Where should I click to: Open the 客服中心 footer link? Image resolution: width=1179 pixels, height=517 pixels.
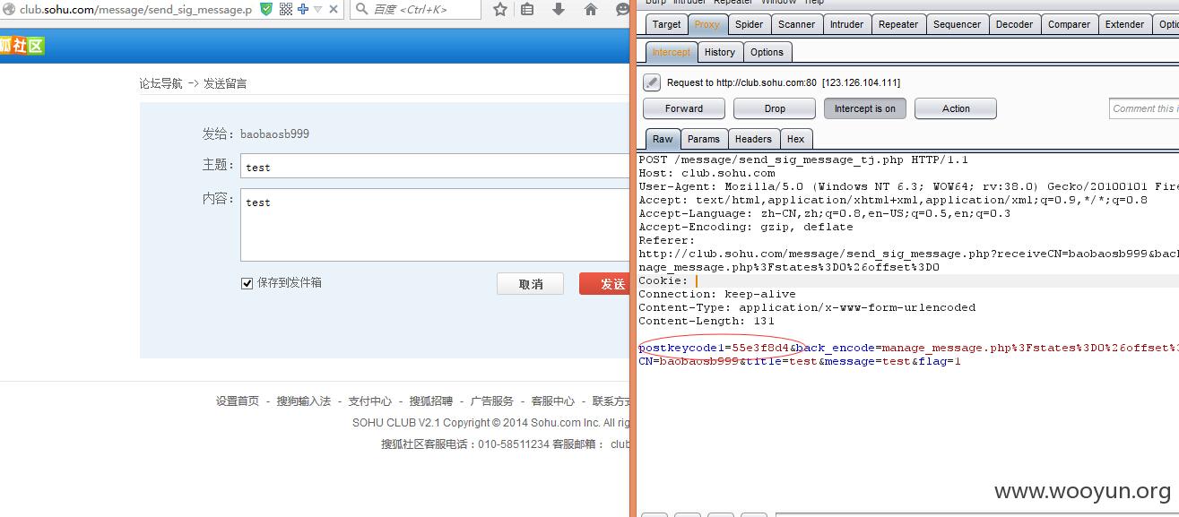tap(553, 401)
